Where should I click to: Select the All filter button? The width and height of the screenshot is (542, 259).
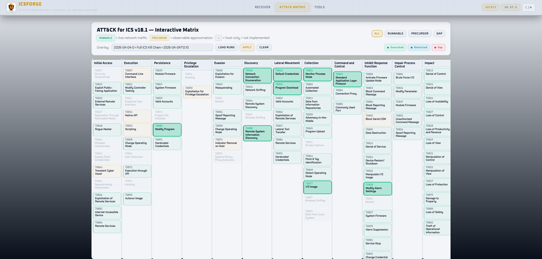coord(377,34)
